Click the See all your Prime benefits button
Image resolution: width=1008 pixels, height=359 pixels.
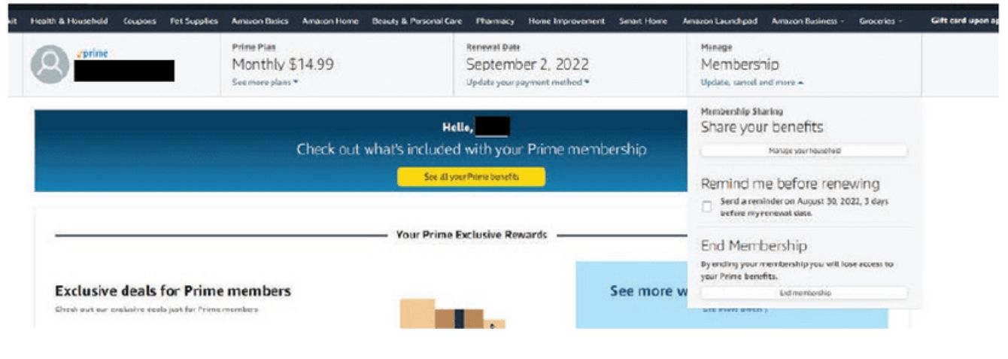(x=472, y=177)
